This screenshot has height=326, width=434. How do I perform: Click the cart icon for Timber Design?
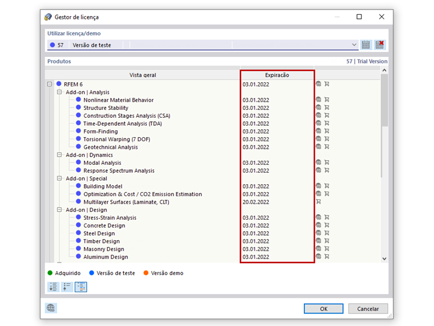[327, 241]
